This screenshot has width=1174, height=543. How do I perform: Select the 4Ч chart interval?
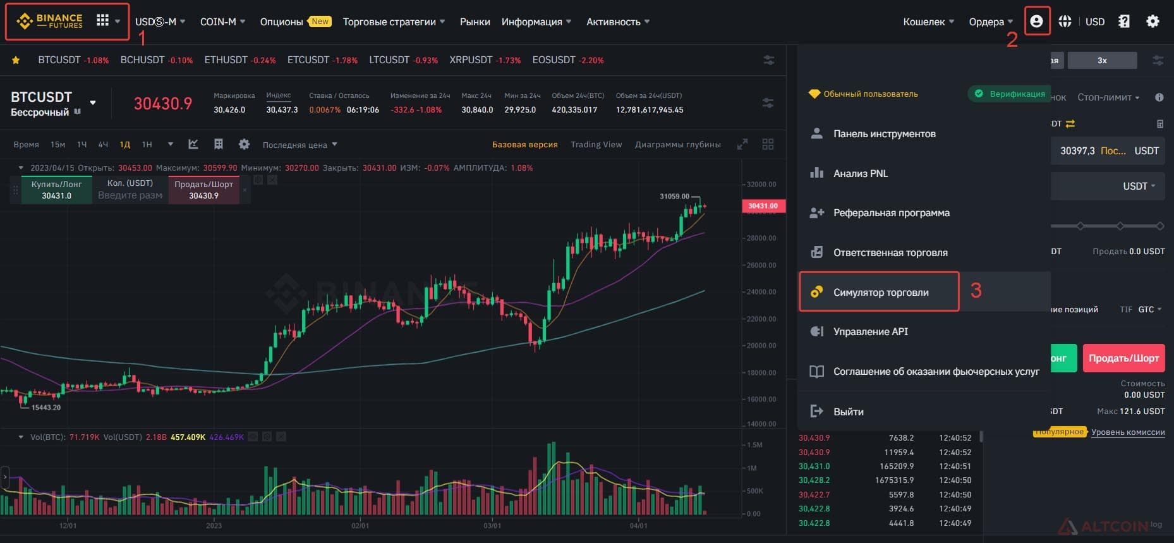(103, 145)
